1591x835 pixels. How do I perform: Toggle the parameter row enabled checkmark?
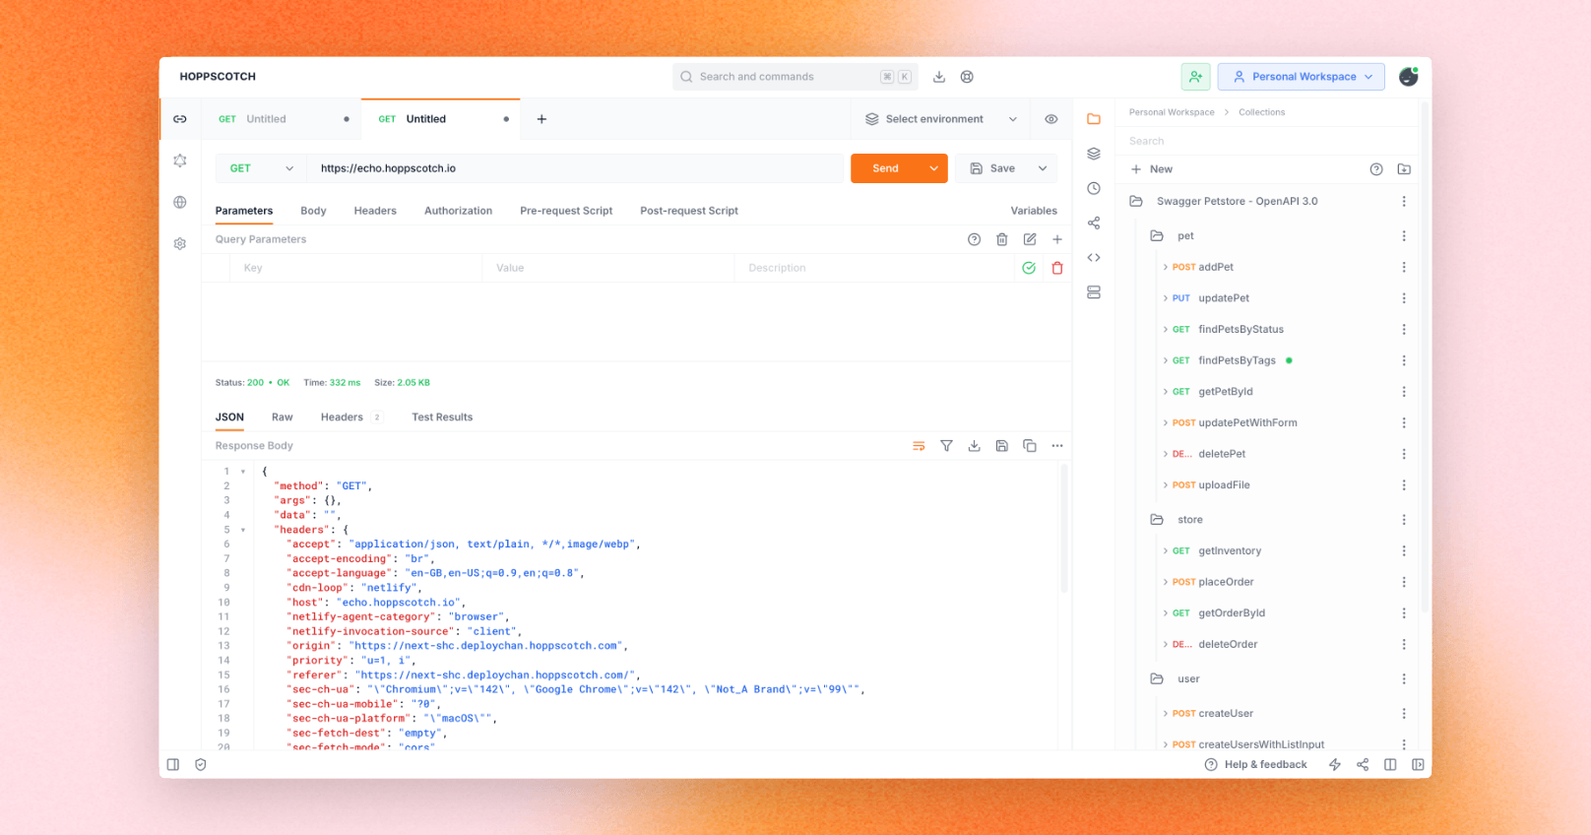click(1029, 268)
